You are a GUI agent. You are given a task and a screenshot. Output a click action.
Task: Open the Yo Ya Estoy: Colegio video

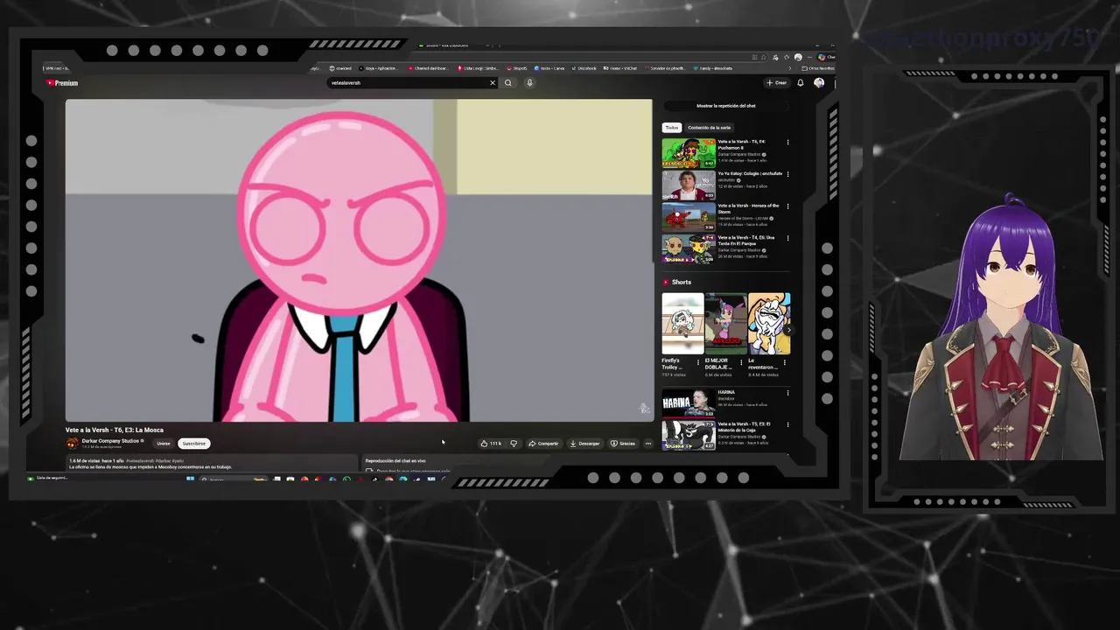pos(688,185)
